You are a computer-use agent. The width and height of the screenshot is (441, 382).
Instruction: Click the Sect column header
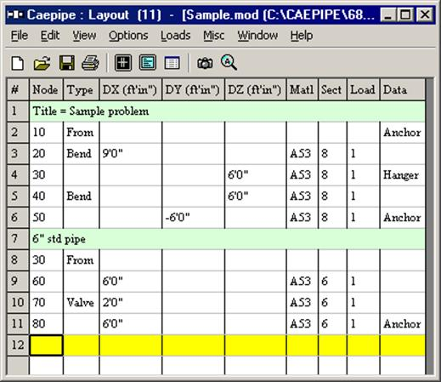click(x=332, y=90)
